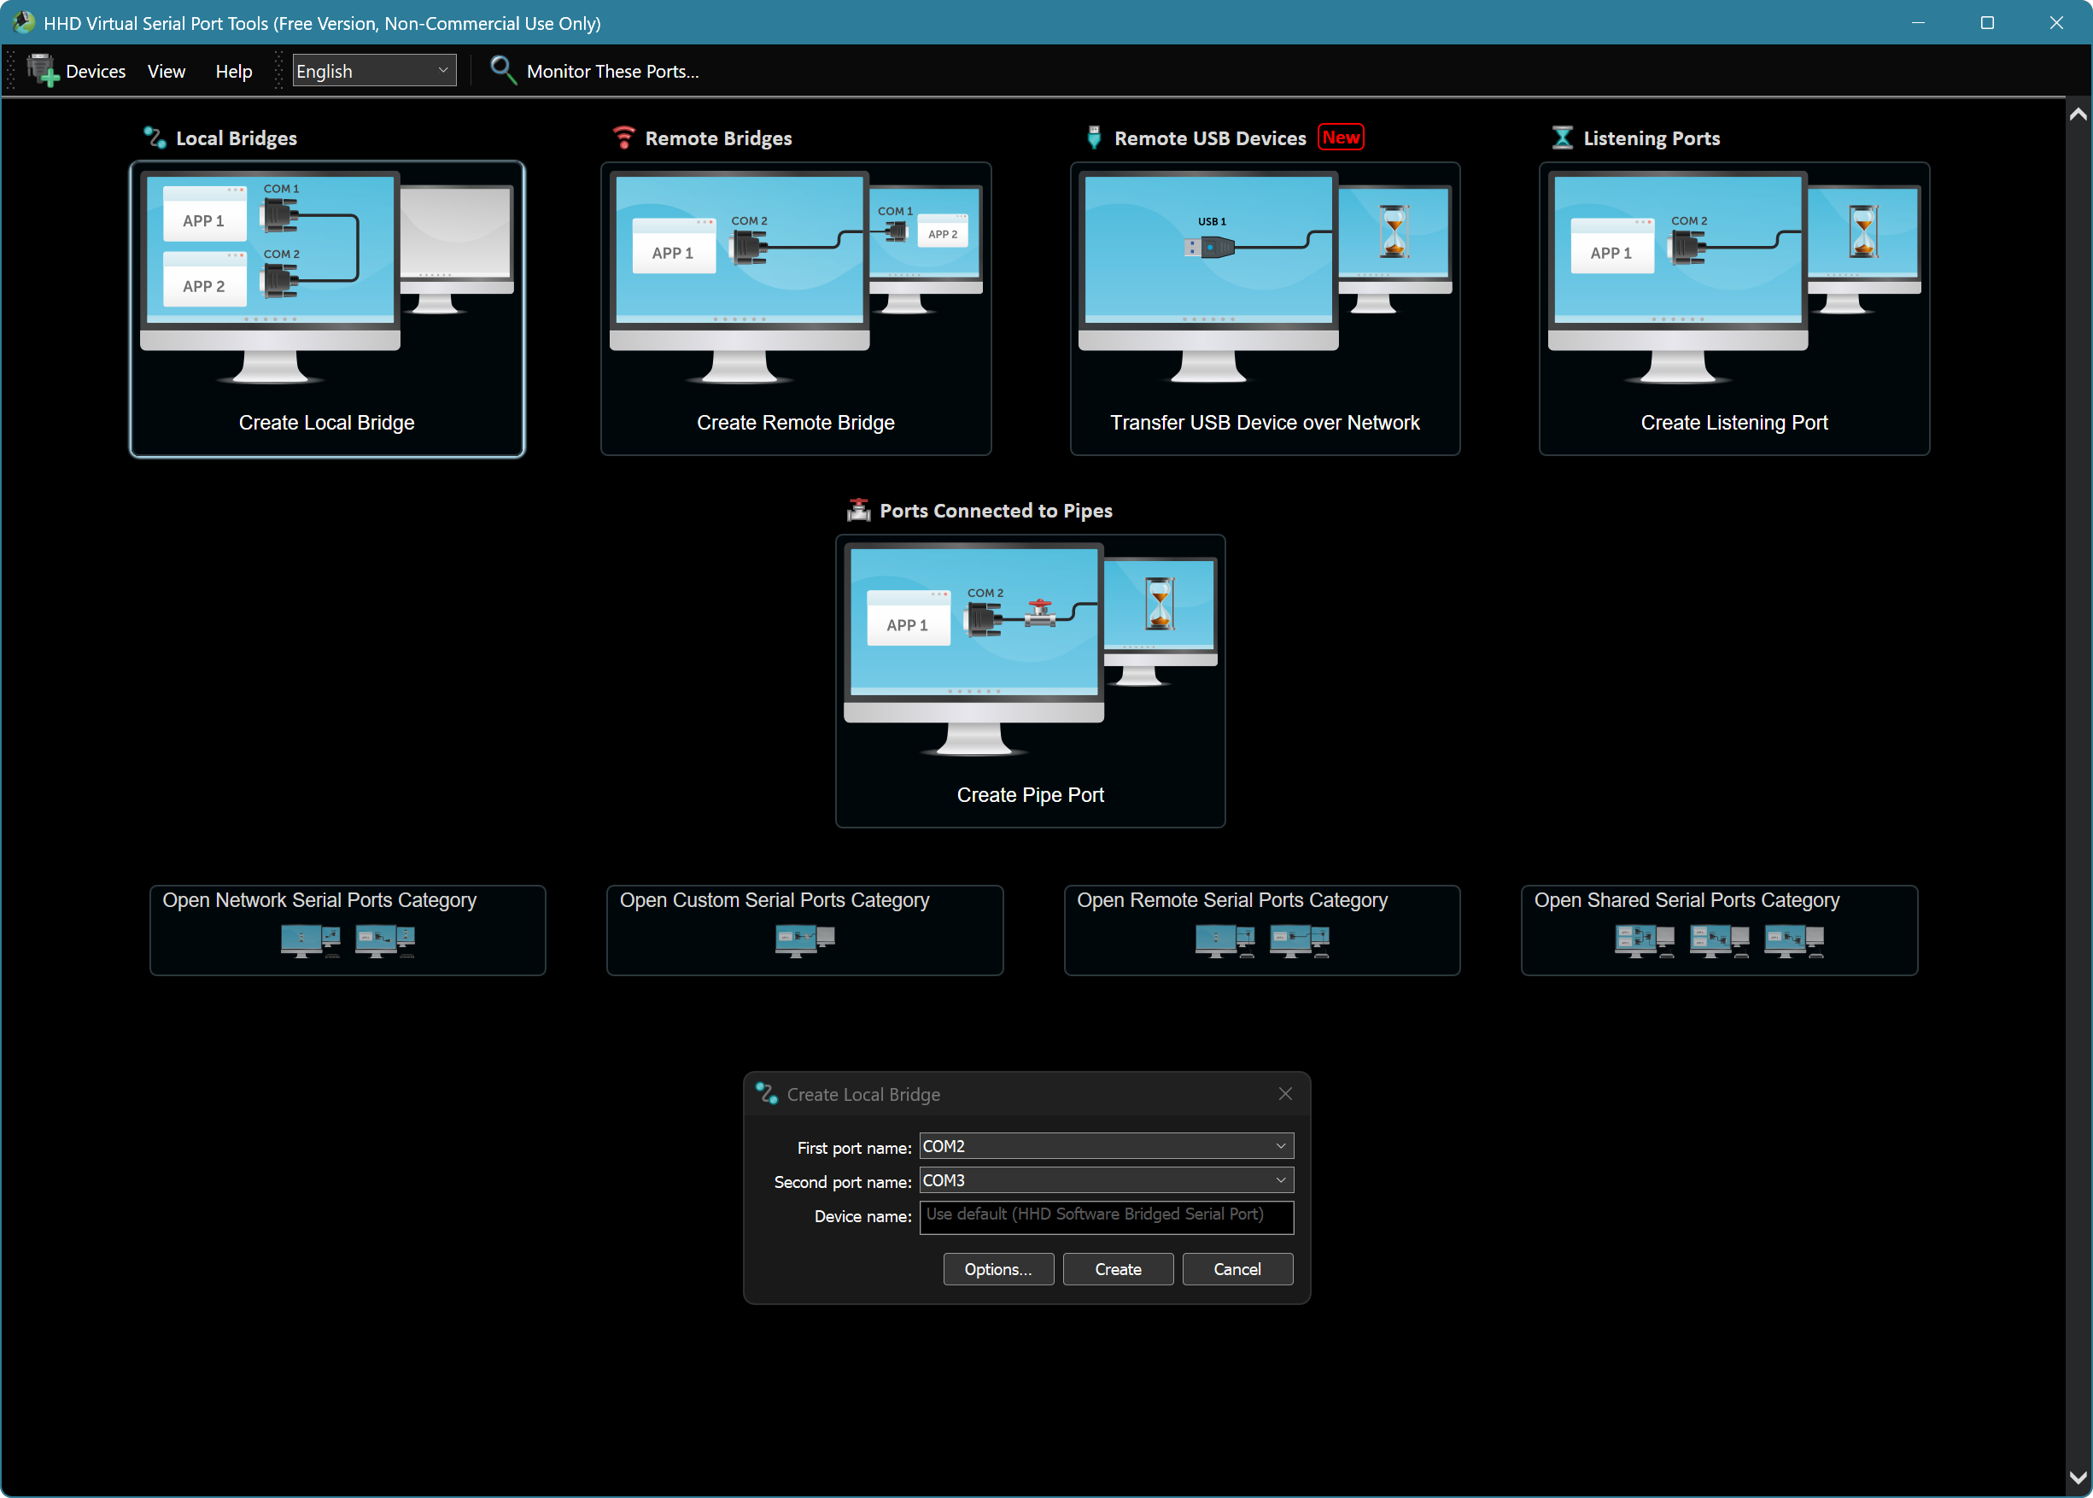Click the red New badge
Screen dimensions: 2093x1498
1341,138
